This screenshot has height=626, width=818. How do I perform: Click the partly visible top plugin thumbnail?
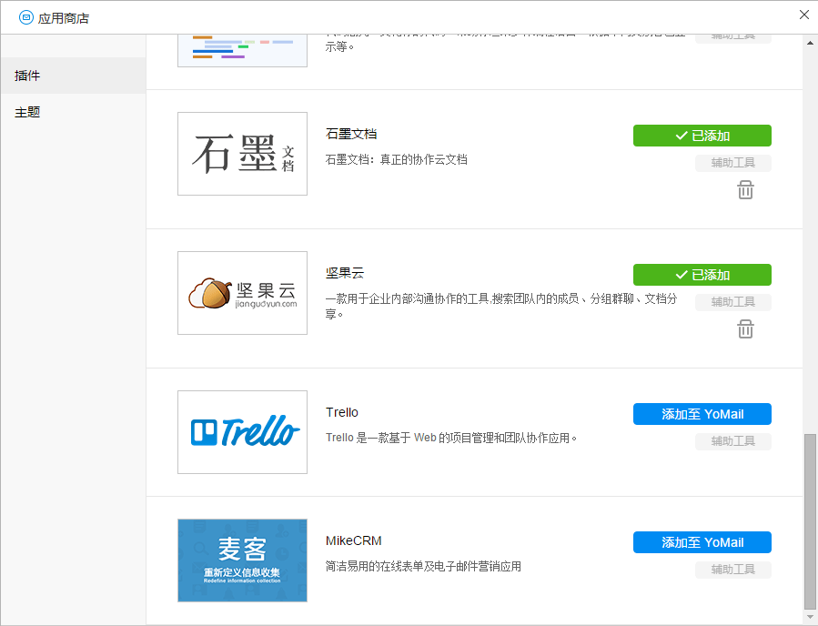tap(243, 51)
